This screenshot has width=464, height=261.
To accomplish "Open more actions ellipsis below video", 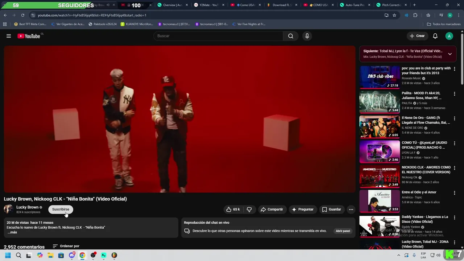I will (x=351, y=209).
